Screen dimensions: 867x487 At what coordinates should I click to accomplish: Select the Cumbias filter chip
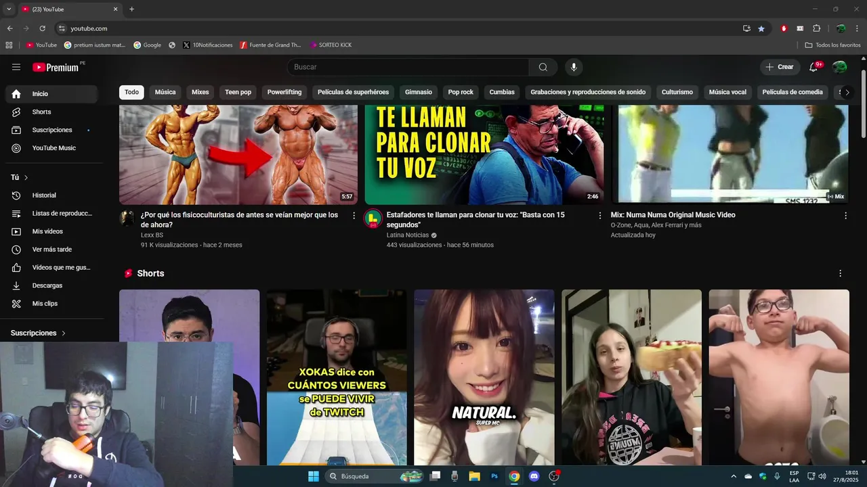point(502,92)
